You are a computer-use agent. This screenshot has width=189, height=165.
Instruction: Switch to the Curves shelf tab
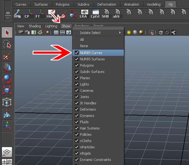[21, 4]
